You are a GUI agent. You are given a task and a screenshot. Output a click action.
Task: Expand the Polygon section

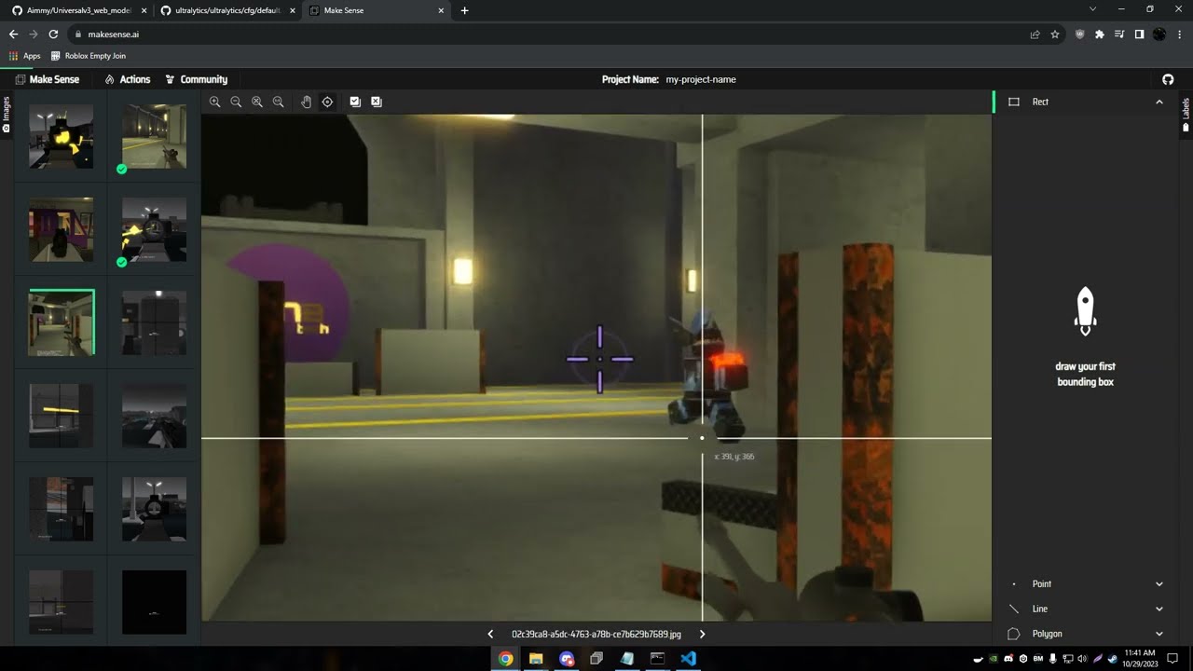[x=1159, y=633]
